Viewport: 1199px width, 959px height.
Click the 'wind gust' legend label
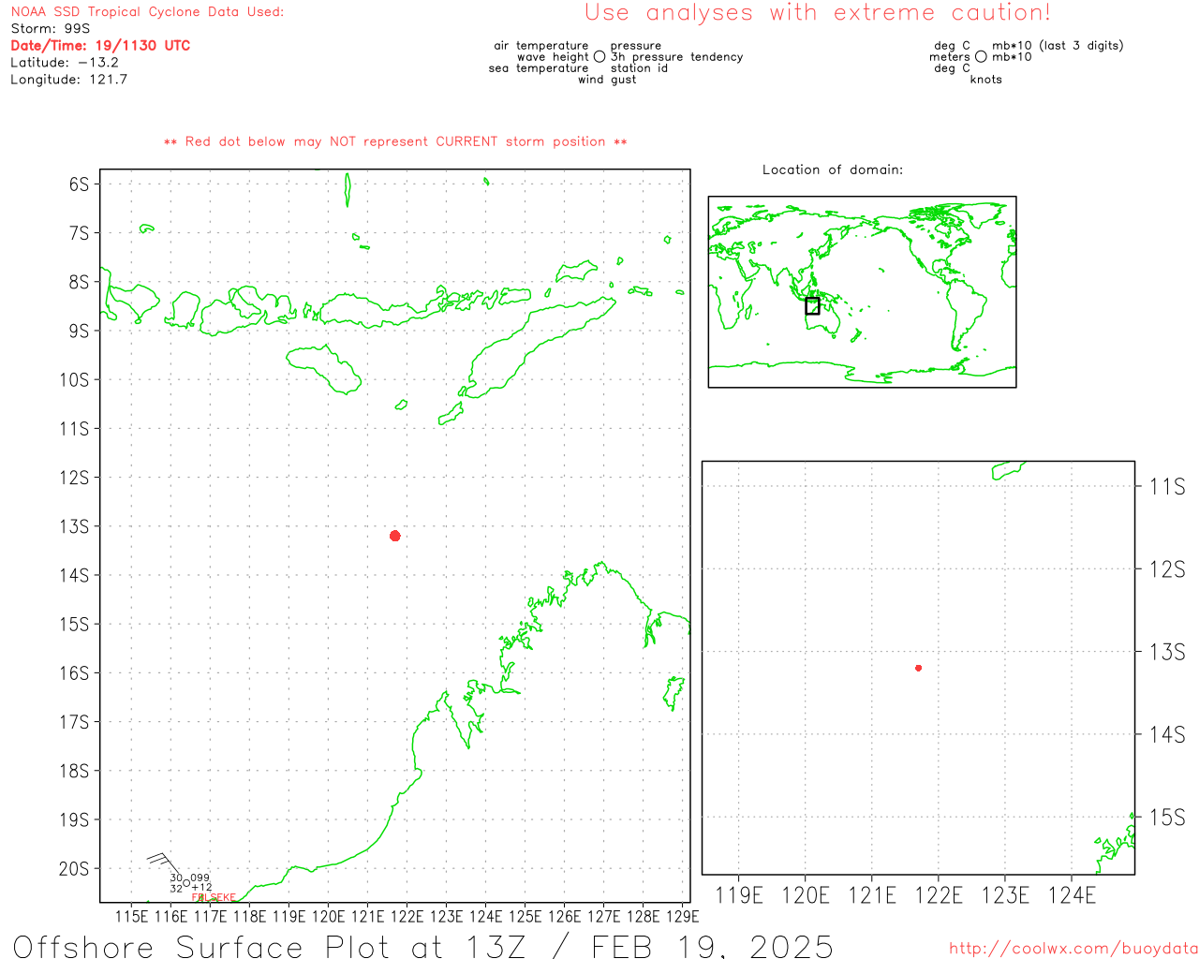coord(607,80)
